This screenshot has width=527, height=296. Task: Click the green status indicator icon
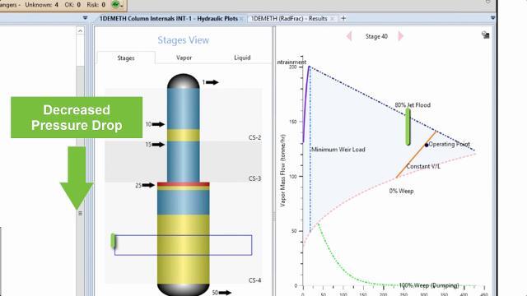115,4
